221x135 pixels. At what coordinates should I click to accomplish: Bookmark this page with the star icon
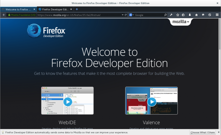178,15
